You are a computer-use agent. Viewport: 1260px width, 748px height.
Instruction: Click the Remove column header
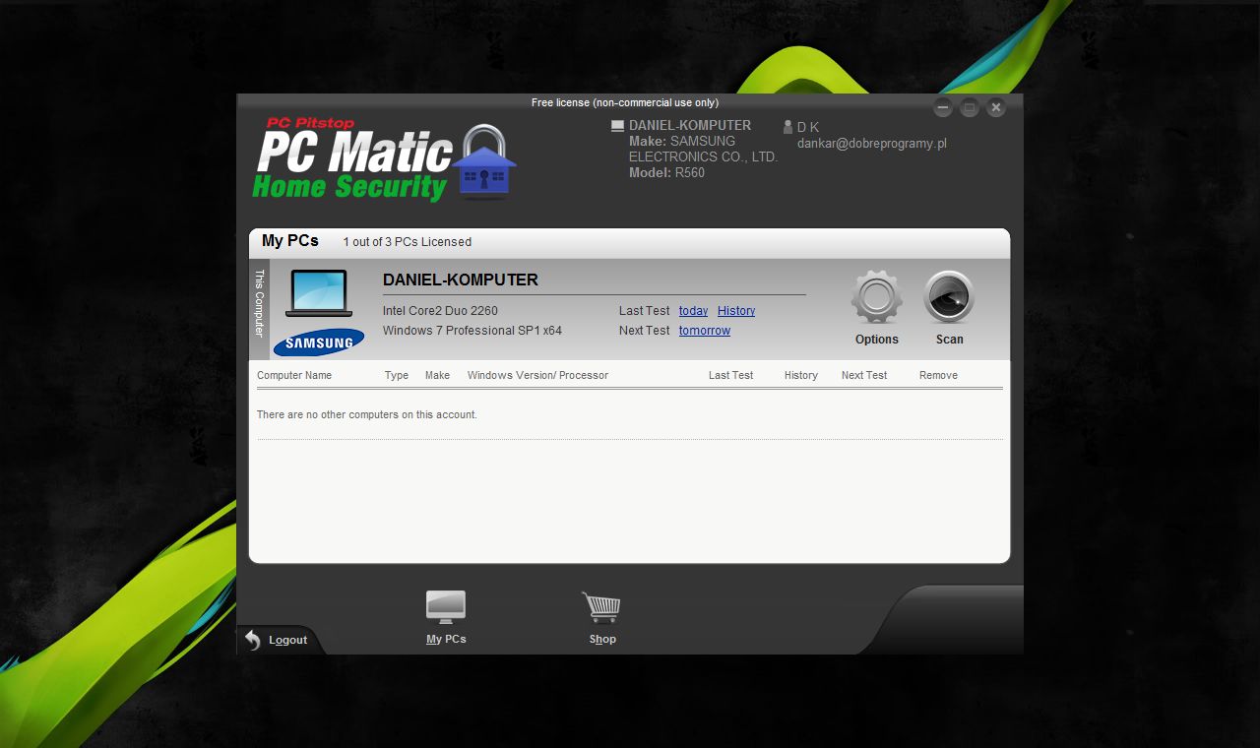click(937, 375)
